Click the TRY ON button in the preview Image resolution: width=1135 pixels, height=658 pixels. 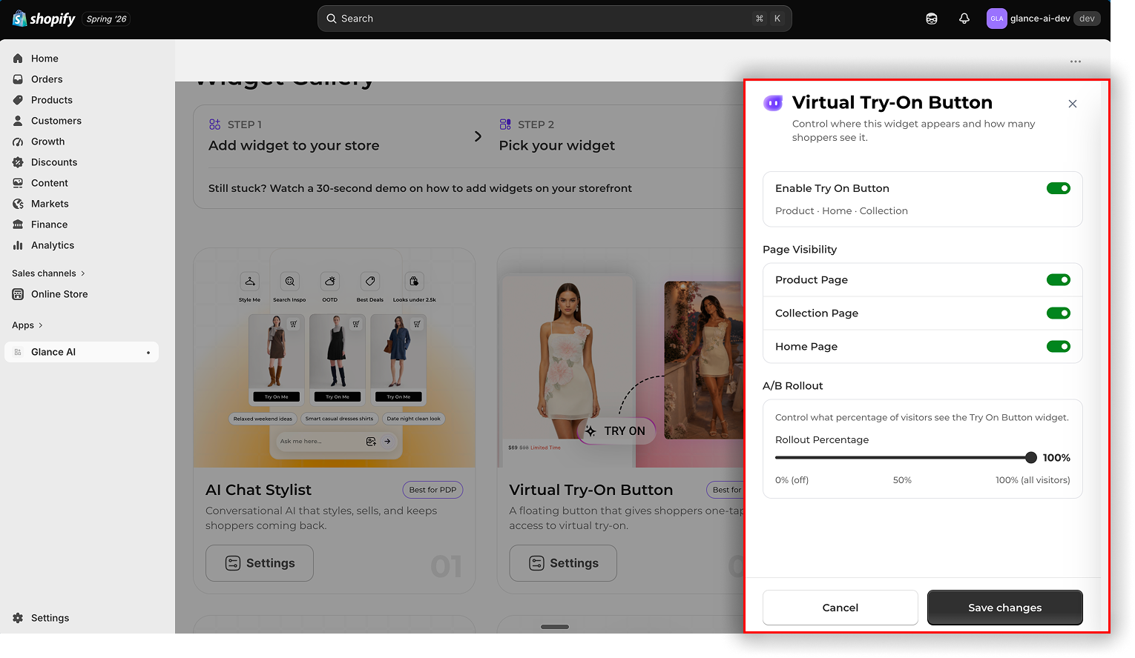[616, 431]
